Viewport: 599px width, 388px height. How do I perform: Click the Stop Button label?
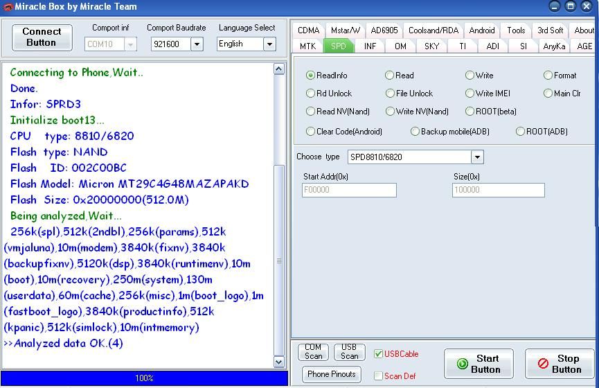pos(567,364)
